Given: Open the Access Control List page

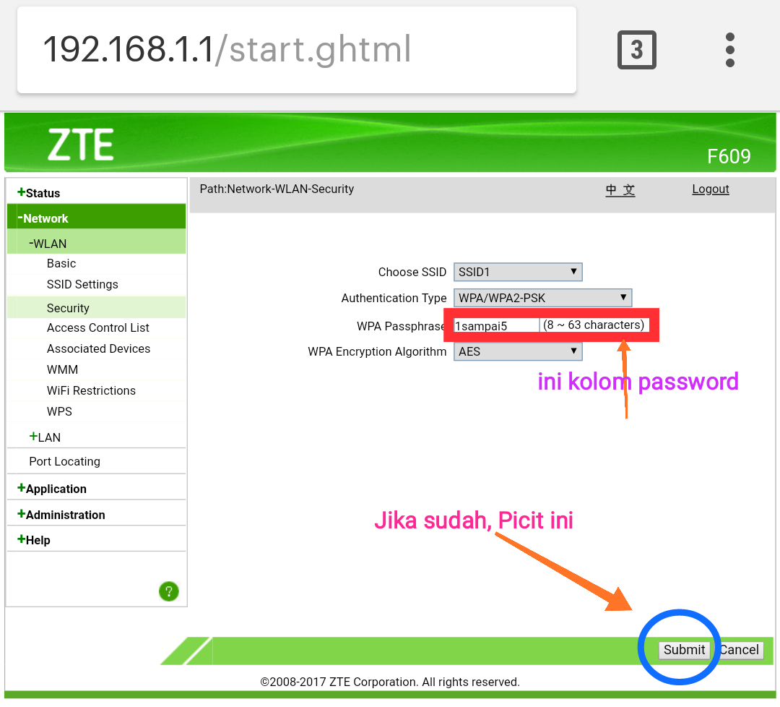Looking at the screenshot, I should coord(98,327).
